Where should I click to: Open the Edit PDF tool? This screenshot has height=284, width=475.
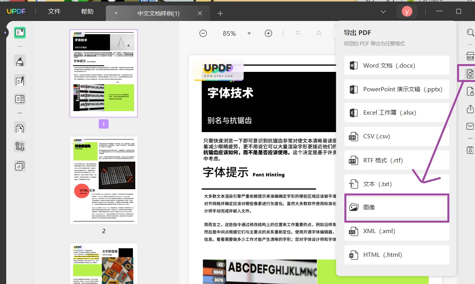(x=20, y=80)
